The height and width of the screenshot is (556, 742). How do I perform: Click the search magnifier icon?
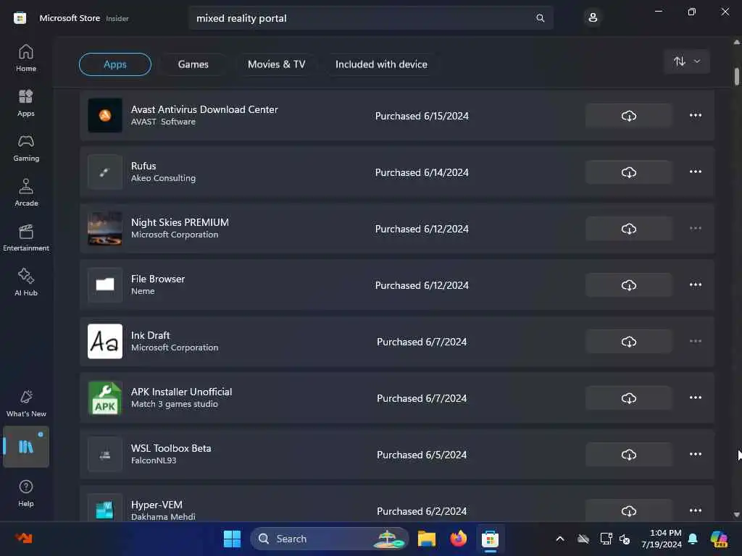click(540, 18)
